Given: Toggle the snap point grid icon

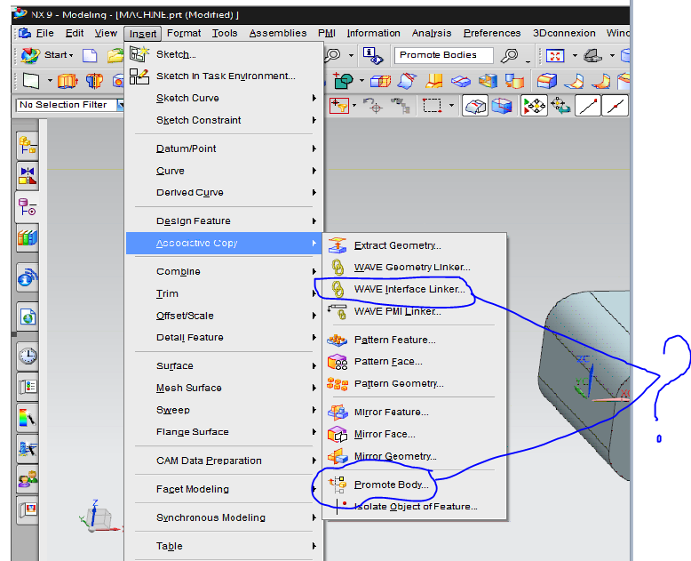Looking at the screenshot, I should 534,106.
